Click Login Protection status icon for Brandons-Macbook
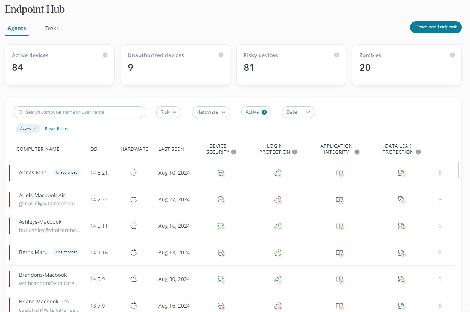Viewport: 470px width, 312px height. (x=278, y=279)
